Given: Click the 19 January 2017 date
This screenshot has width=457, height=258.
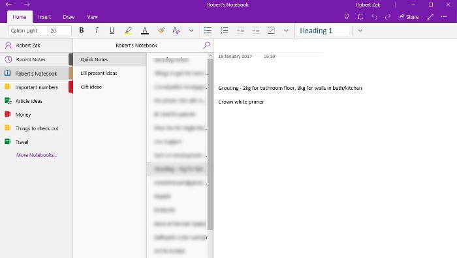Looking at the screenshot, I should click(x=235, y=56).
